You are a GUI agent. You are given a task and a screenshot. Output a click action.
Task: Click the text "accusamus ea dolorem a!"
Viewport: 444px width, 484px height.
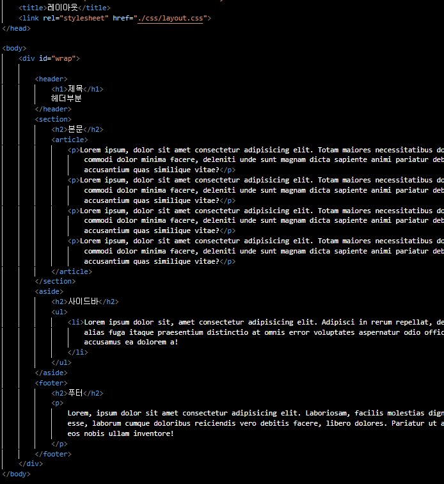coord(131,342)
